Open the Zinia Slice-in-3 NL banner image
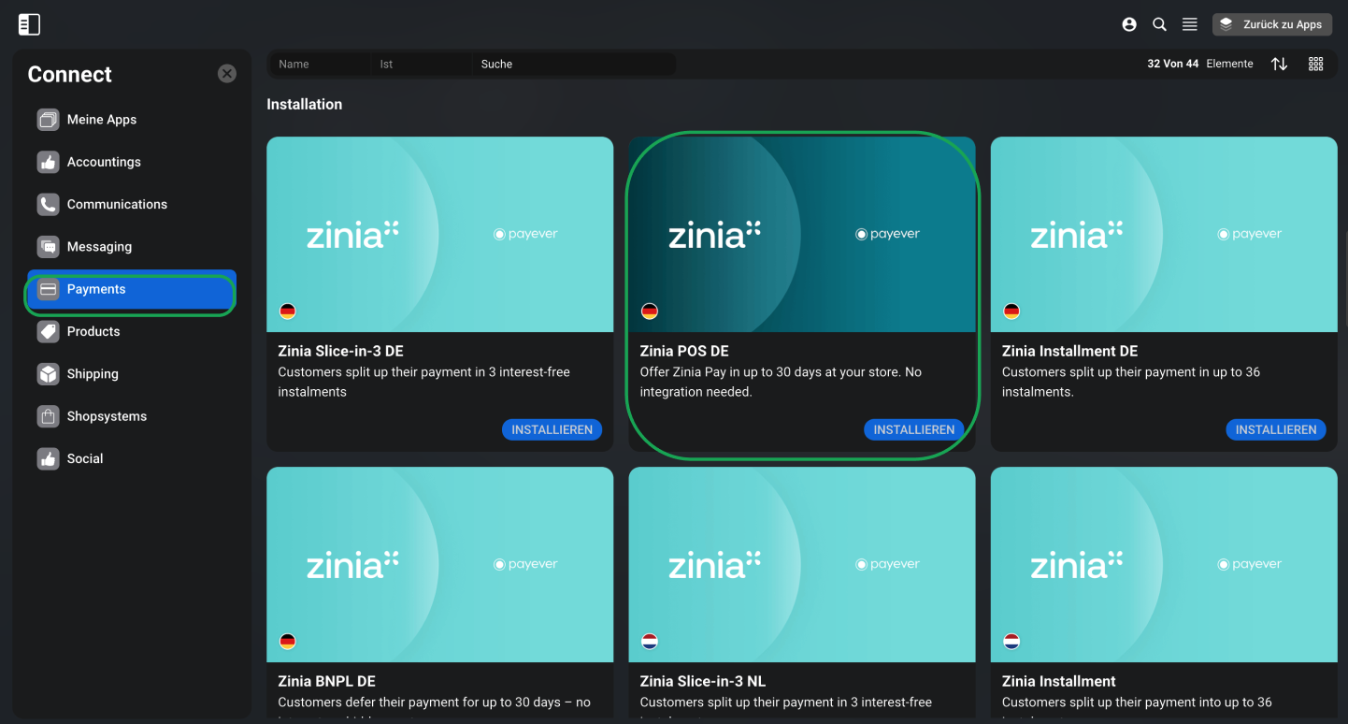 [x=802, y=564]
